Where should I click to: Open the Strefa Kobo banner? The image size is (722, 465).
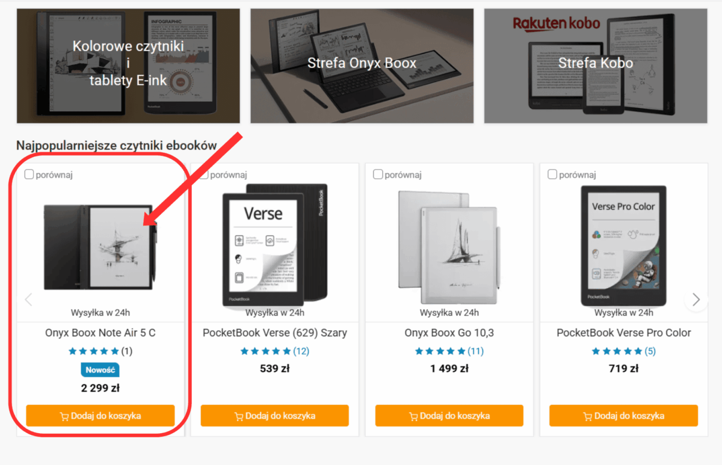coord(596,66)
